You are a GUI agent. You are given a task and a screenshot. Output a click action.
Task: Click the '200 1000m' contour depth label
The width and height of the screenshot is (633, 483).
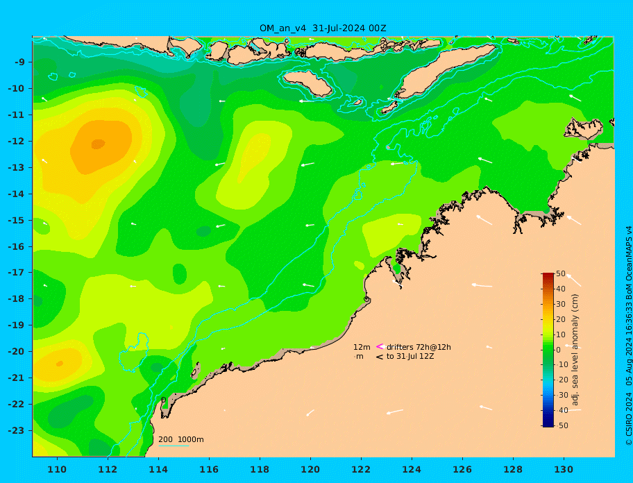pyautogui.click(x=181, y=439)
